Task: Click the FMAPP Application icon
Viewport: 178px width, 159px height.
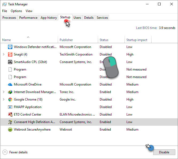Action: tap(10, 107)
